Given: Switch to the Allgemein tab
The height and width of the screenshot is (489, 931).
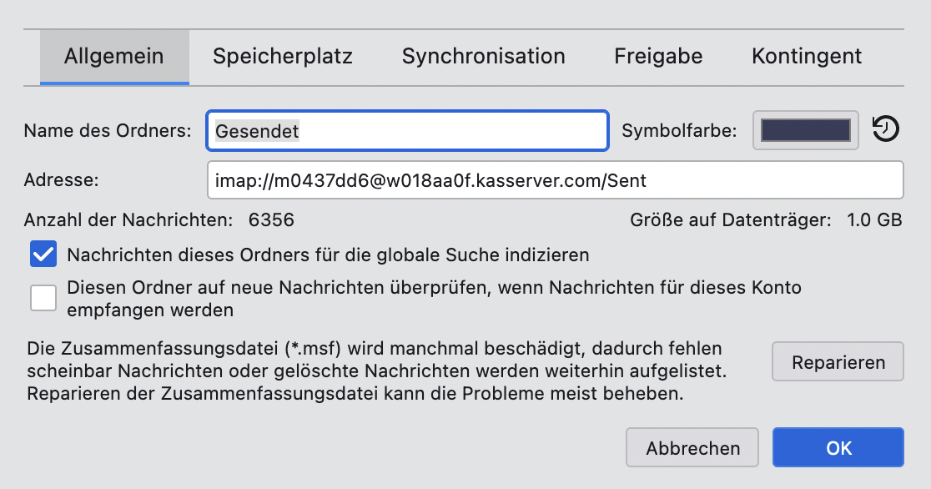Looking at the screenshot, I should (114, 57).
